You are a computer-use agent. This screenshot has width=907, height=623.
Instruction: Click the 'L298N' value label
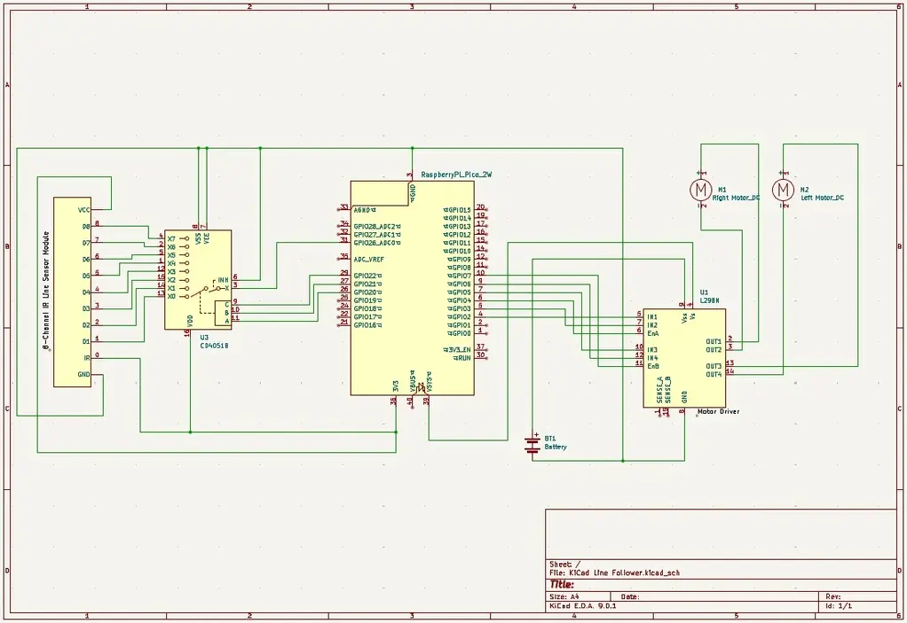point(709,300)
